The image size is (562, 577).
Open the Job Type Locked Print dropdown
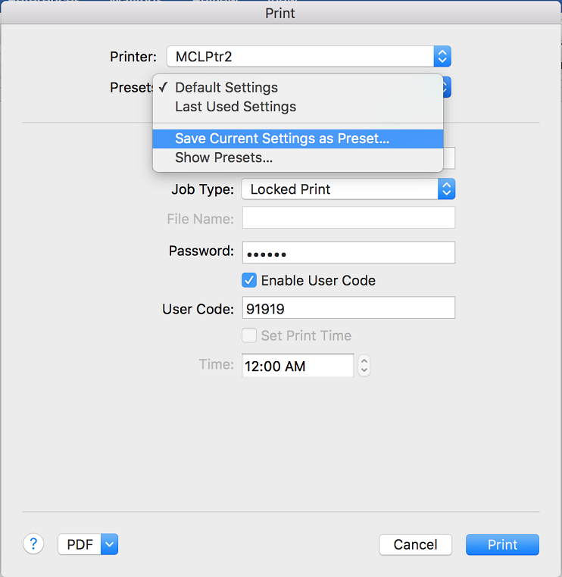pos(348,189)
